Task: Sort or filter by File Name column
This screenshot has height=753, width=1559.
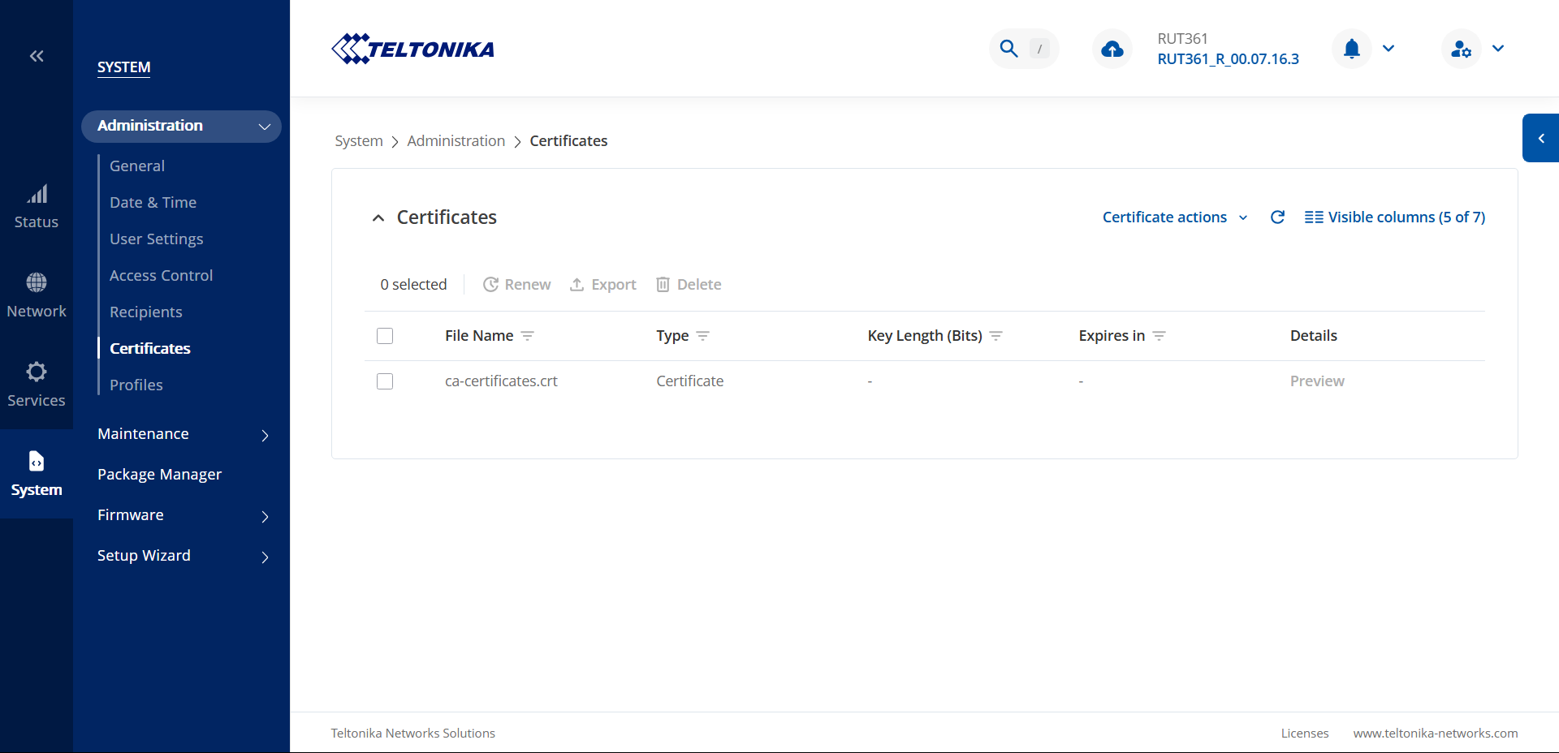Action: [x=528, y=336]
